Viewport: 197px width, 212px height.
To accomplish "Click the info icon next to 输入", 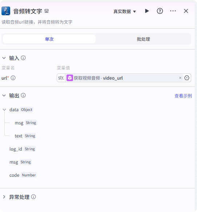I will click(23, 58).
